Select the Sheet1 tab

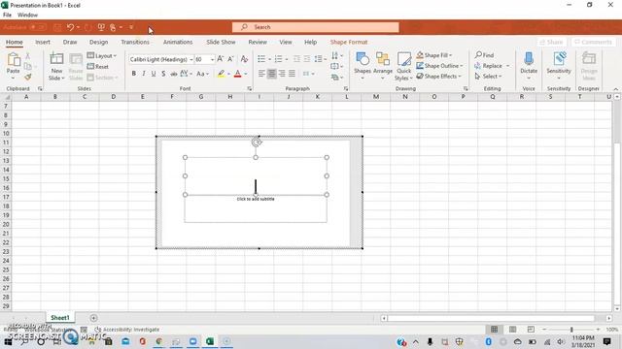(60, 318)
